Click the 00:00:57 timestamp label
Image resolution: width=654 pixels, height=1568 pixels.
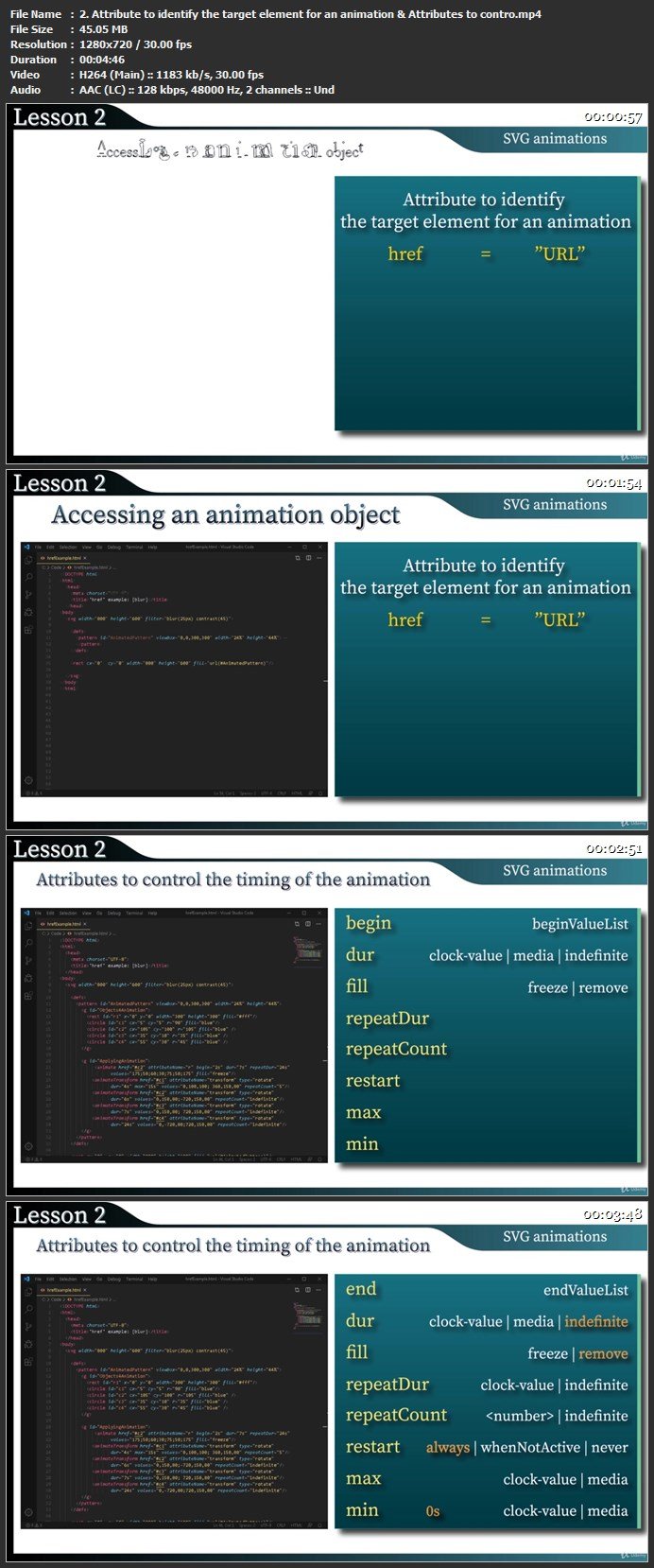(613, 117)
